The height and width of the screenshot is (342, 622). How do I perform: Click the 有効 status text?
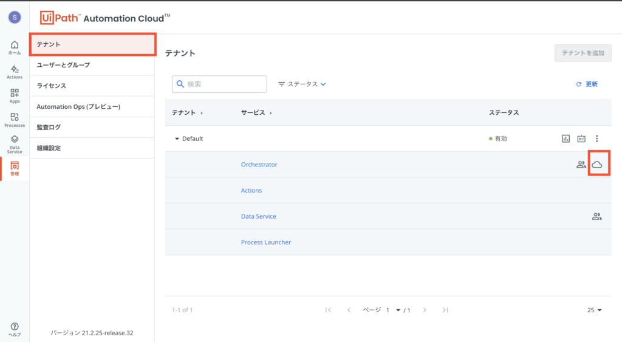[x=501, y=139]
